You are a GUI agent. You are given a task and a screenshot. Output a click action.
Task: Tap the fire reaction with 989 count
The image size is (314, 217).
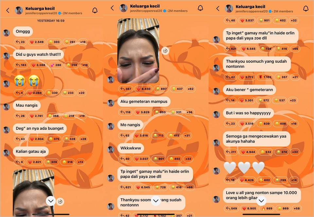point(267,209)
